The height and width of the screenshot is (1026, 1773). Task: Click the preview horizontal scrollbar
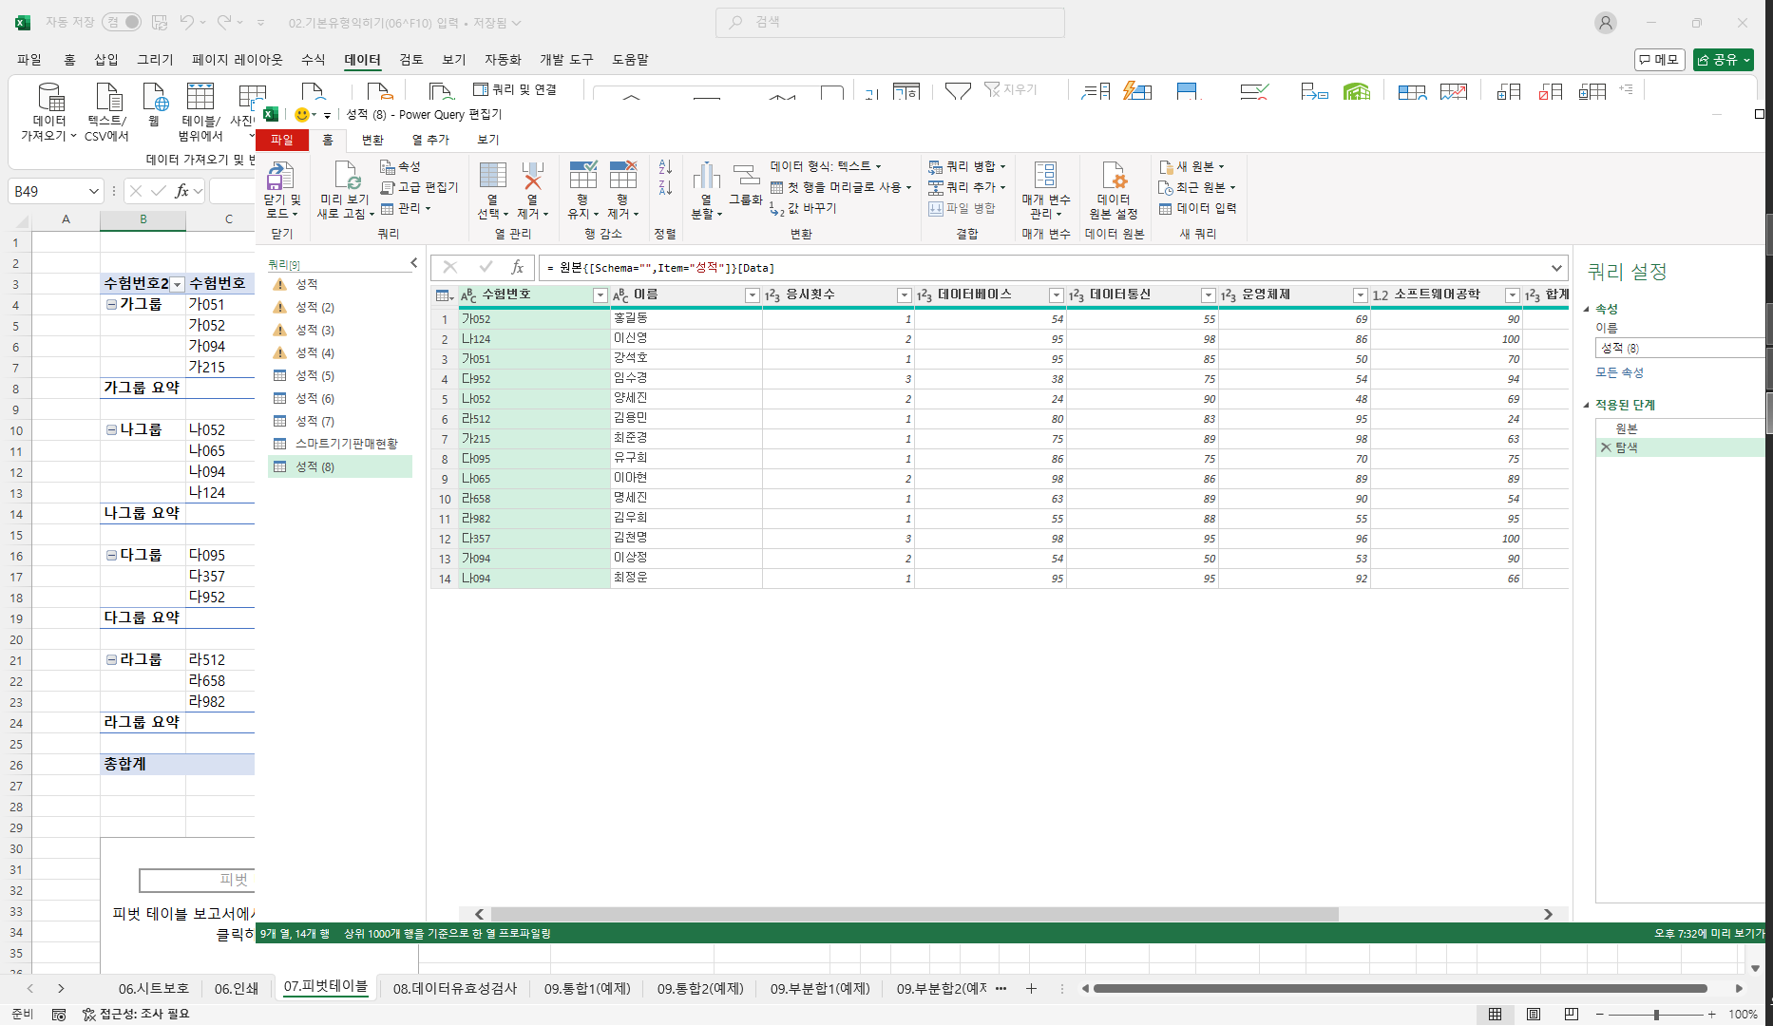pyautogui.click(x=914, y=914)
